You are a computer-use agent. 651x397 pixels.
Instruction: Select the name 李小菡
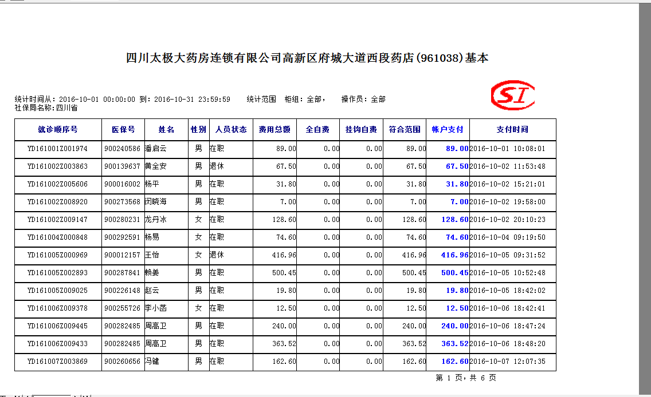pos(156,308)
